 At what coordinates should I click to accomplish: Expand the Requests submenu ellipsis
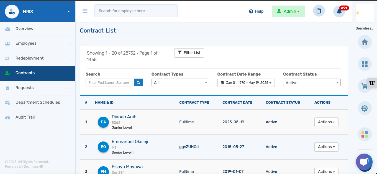71,89
